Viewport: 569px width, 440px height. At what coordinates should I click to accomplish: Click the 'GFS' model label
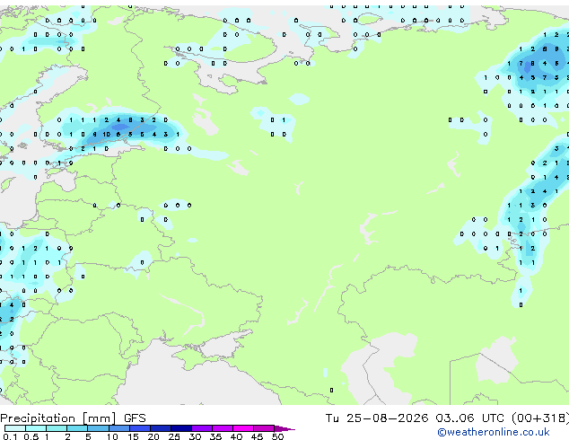point(135,418)
